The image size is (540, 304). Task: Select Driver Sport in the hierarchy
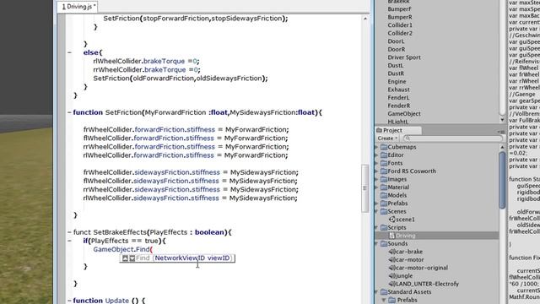click(404, 57)
